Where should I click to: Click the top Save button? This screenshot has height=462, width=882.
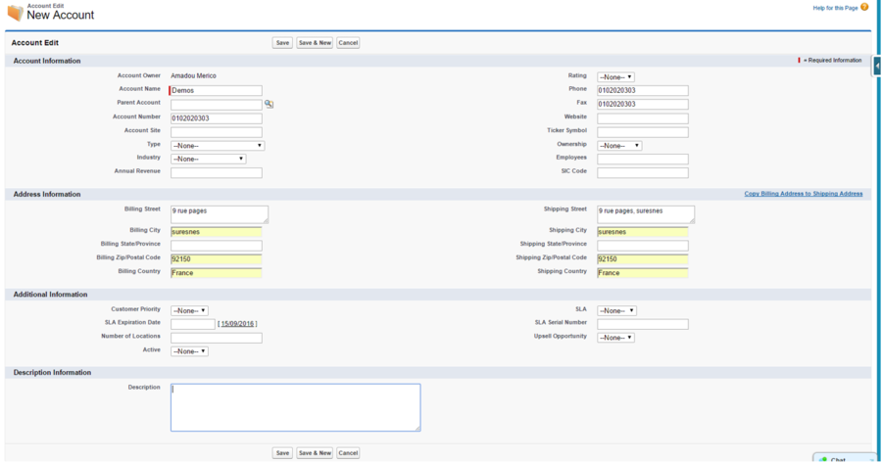point(282,43)
